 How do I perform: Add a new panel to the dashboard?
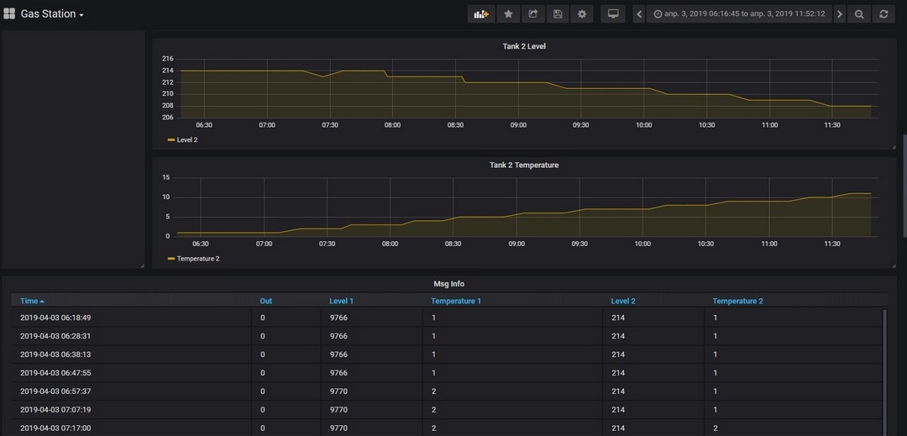coord(481,14)
